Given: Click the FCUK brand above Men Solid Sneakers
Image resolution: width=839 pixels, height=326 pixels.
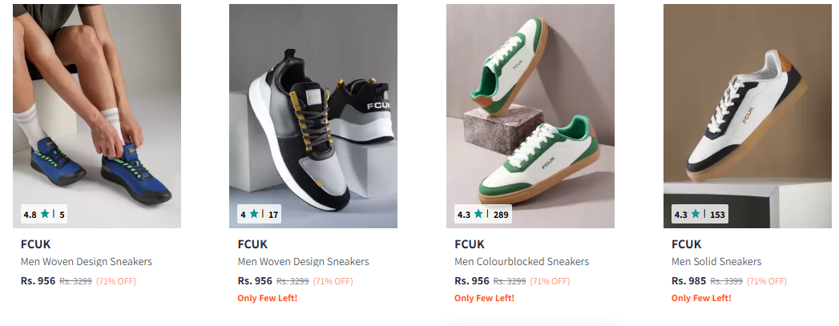Looking at the screenshot, I should pyautogui.click(x=687, y=244).
